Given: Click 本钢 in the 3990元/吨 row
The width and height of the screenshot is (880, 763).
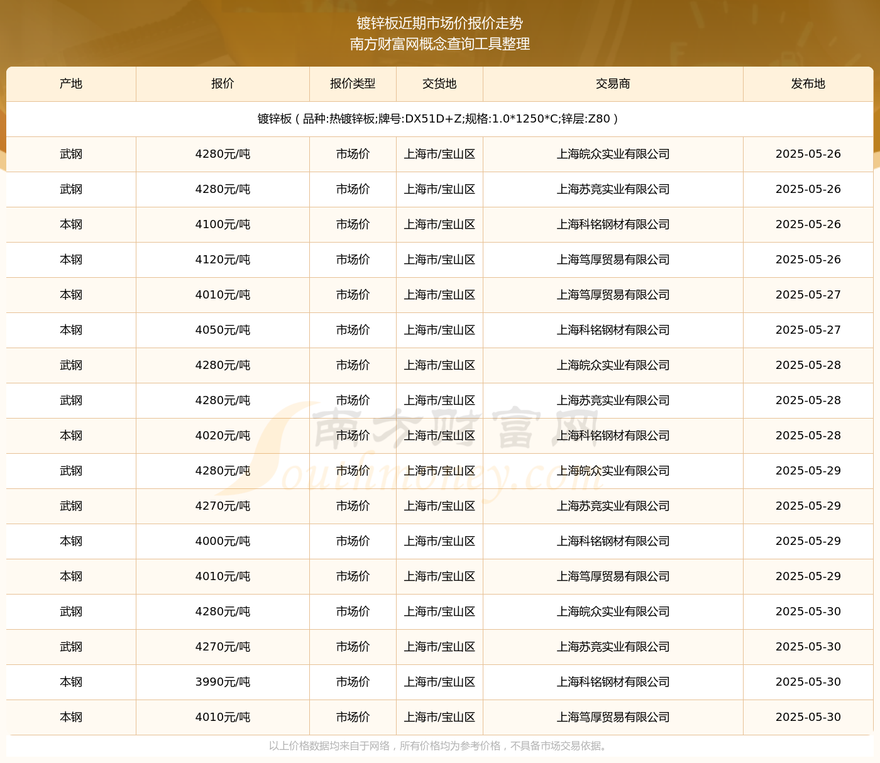Looking at the screenshot, I should (71, 682).
